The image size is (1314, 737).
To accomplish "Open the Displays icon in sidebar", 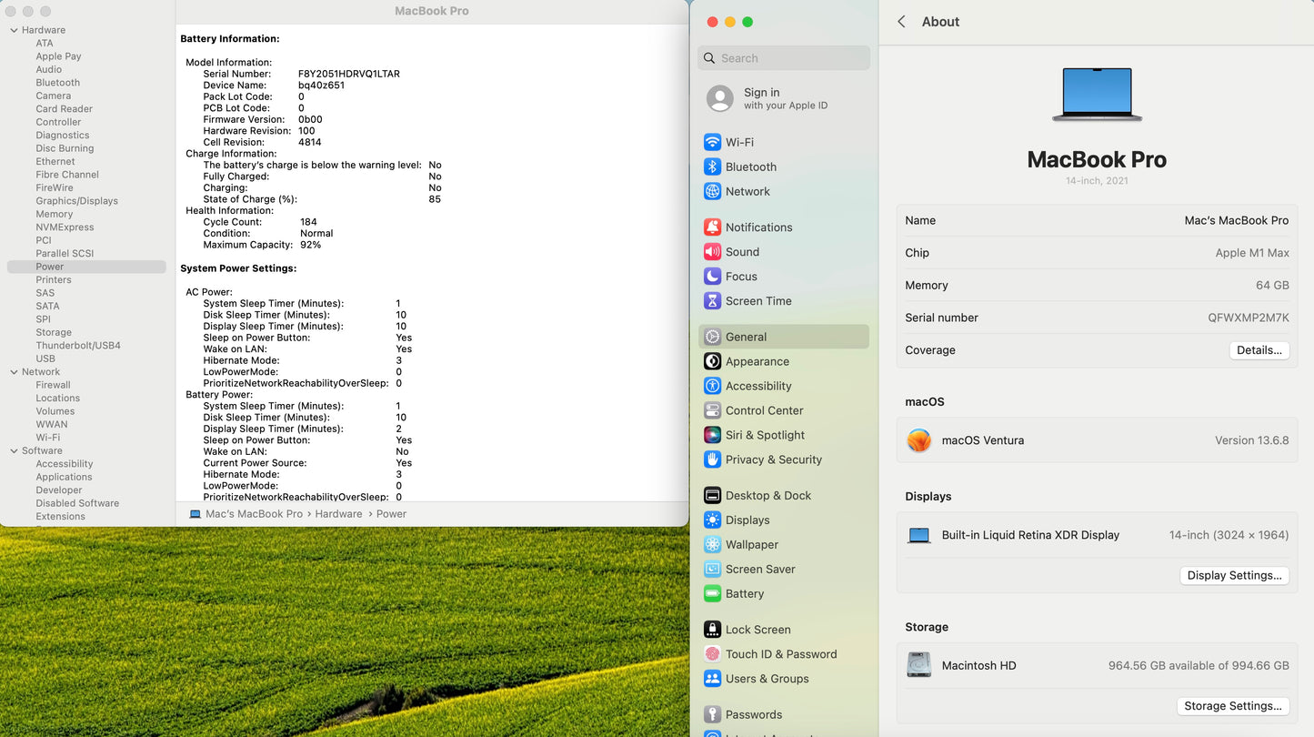I will (713, 520).
